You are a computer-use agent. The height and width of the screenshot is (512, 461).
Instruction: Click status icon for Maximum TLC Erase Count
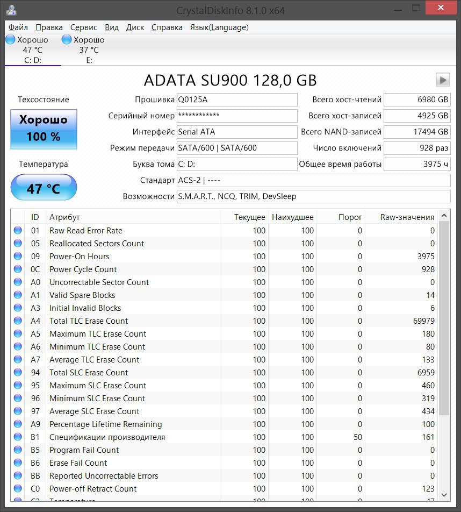[18, 333]
